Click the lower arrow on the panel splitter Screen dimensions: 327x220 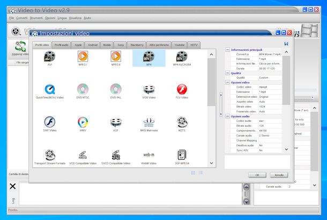point(221,114)
